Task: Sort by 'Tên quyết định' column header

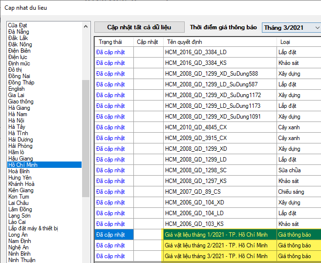Action: pos(185,42)
